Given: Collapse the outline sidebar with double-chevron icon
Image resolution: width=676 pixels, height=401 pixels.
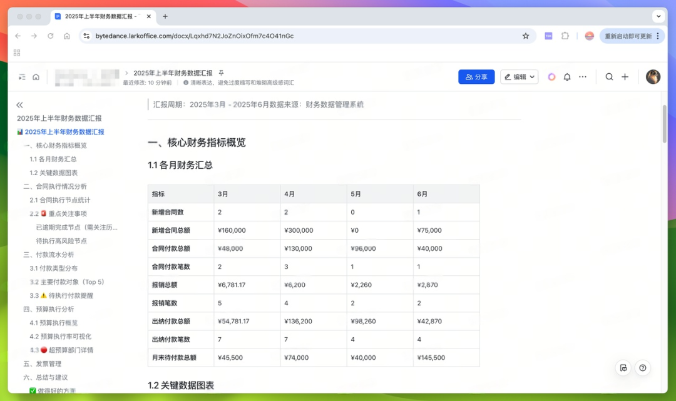Looking at the screenshot, I should [x=19, y=105].
